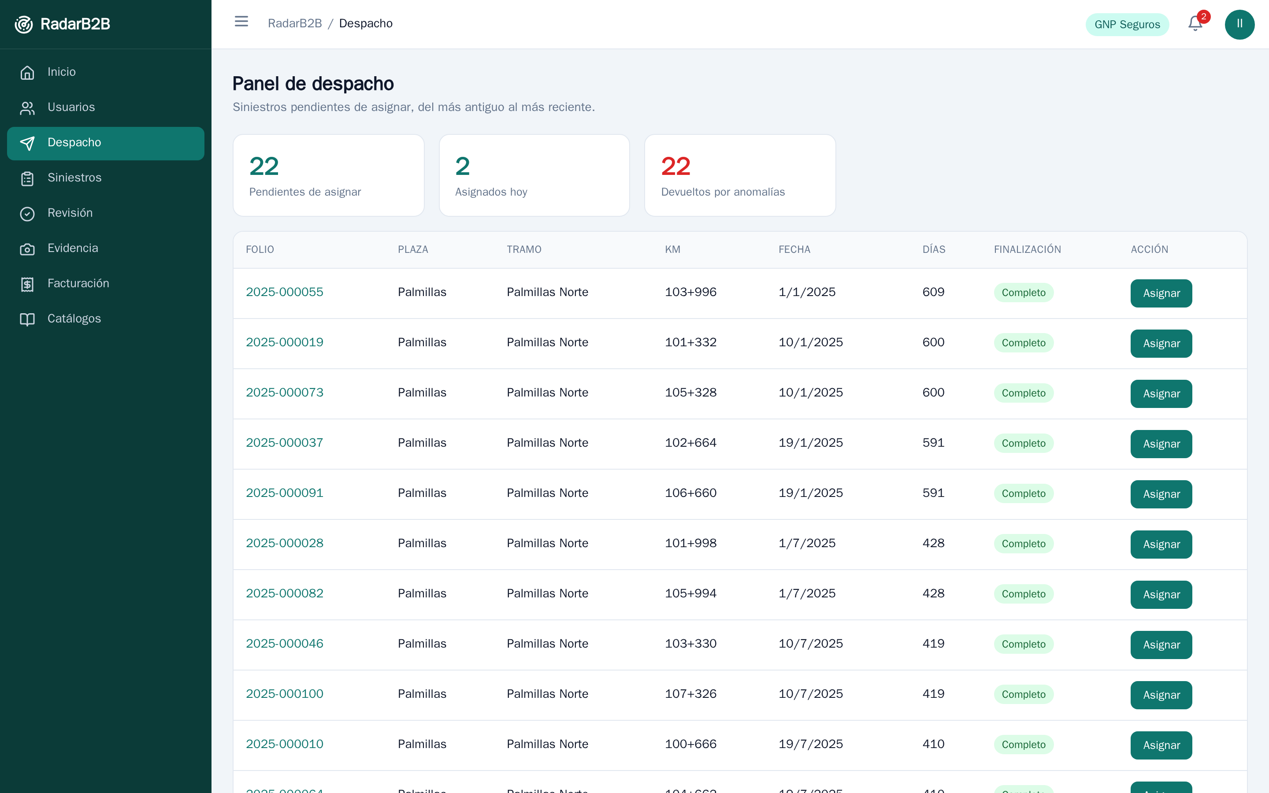
Task: Open folio 2025-000055
Action: pyautogui.click(x=284, y=292)
